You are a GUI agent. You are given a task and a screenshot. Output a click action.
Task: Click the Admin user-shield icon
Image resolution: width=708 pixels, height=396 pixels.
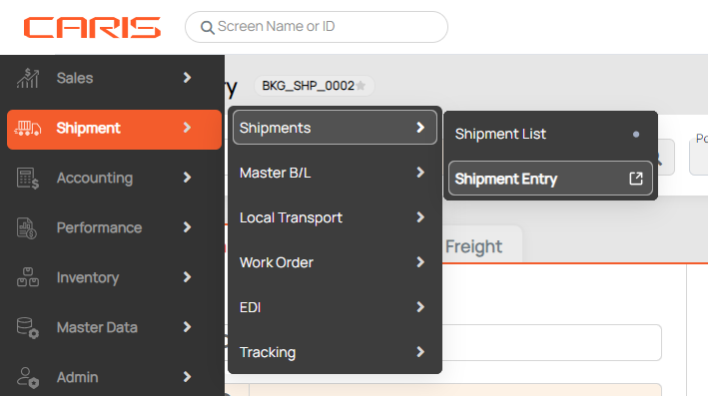(28, 377)
